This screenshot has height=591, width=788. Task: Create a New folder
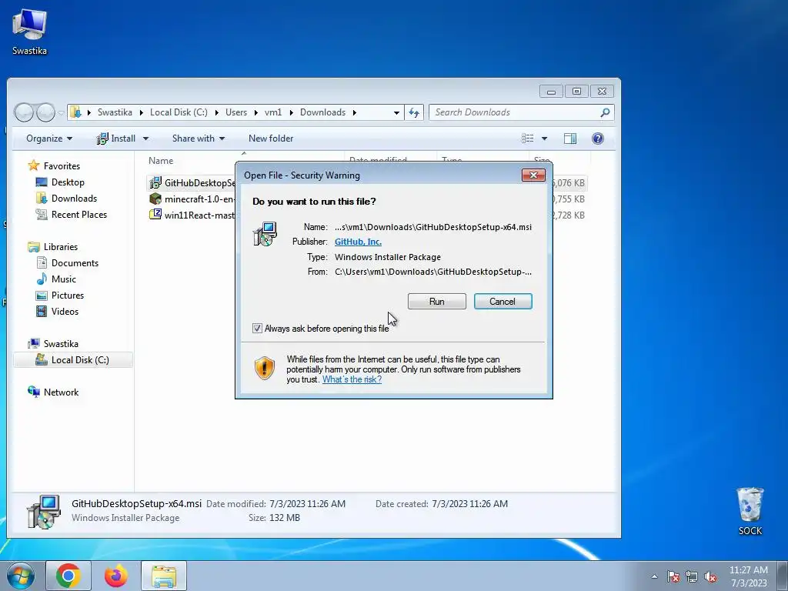[x=271, y=139]
